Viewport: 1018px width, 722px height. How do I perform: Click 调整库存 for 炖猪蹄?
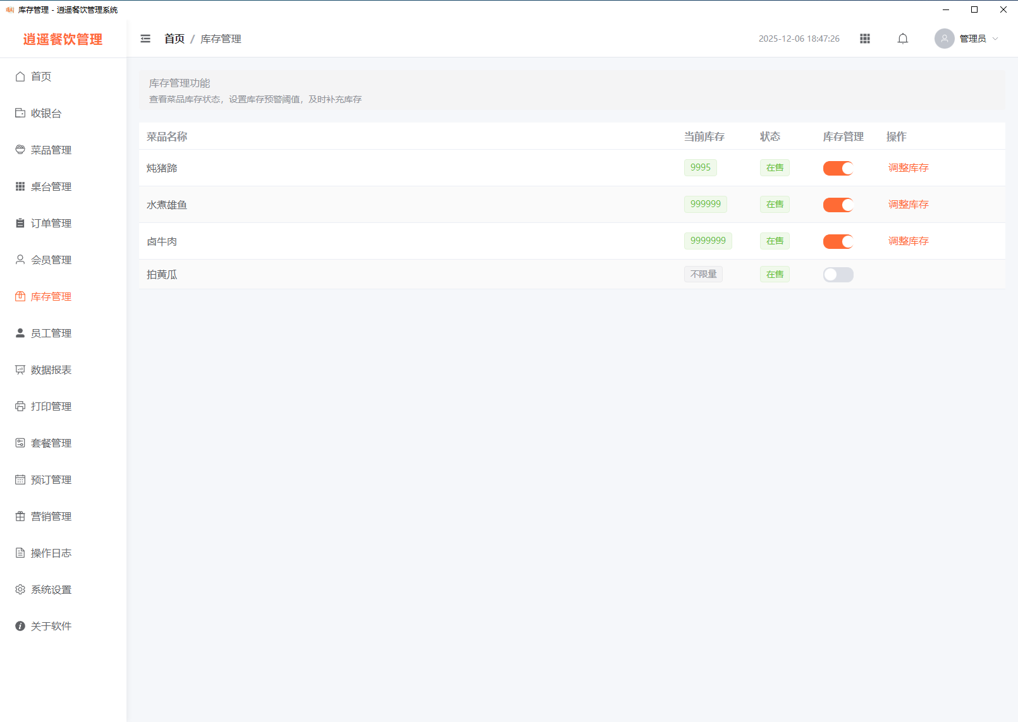coord(908,168)
